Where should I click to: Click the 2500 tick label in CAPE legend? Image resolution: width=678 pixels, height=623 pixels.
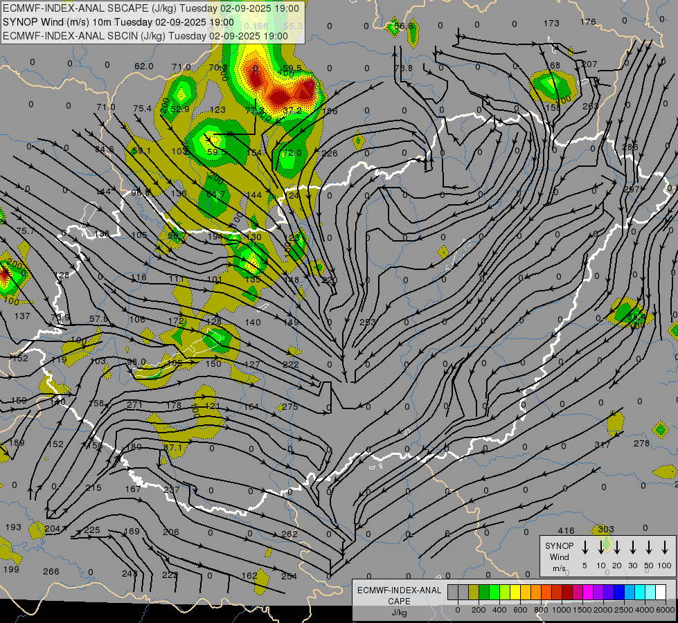624,610
